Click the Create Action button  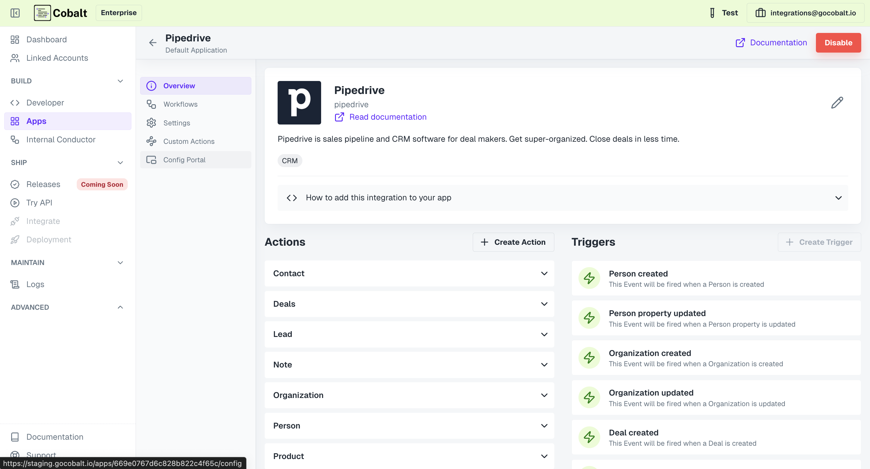(x=513, y=242)
